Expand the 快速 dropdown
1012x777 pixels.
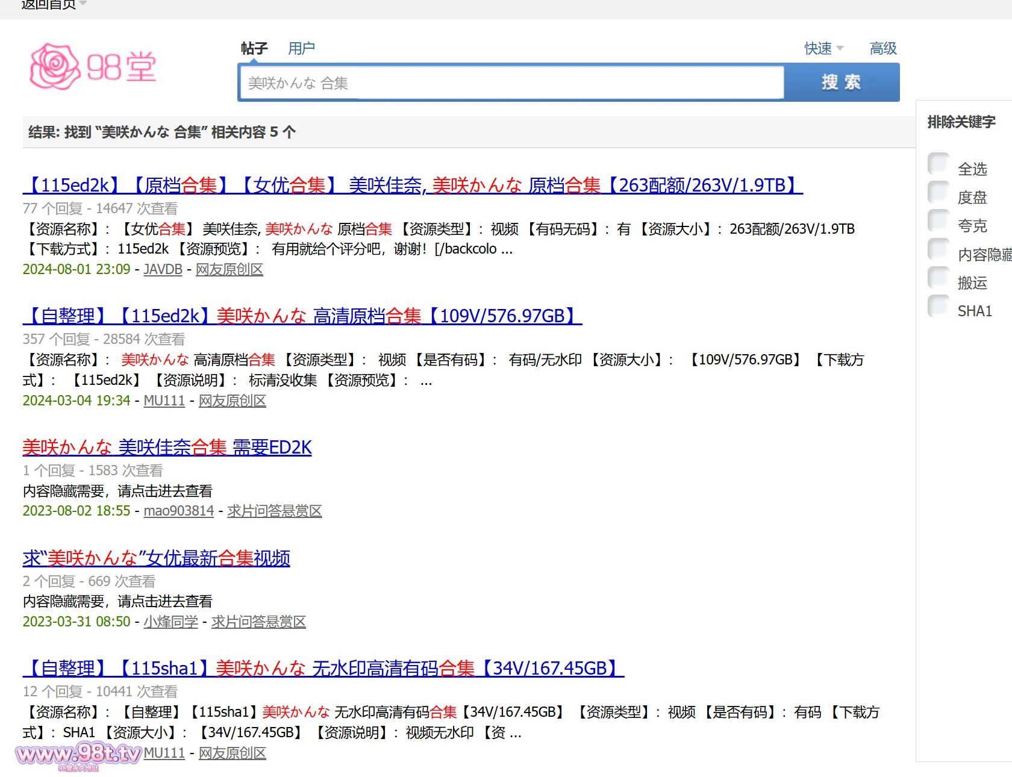(823, 48)
